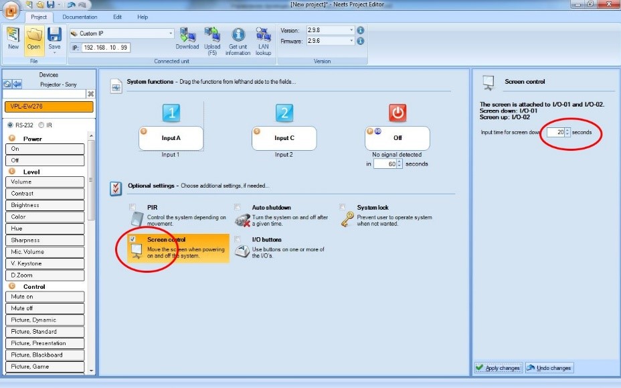Image resolution: width=621 pixels, height=388 pixels.
Task: Click the red Off power icon
Action: click(397, 113)
